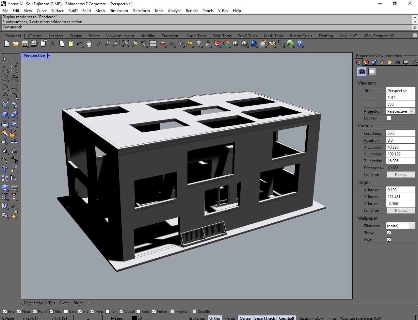
Task: Toggle Gumball in status bar
Action: (x=286, y=318)
